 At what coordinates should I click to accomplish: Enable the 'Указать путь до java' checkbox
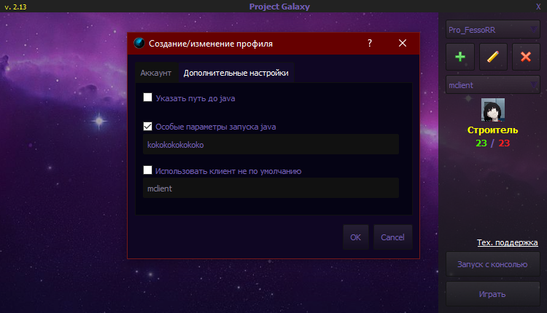(148, 97)
